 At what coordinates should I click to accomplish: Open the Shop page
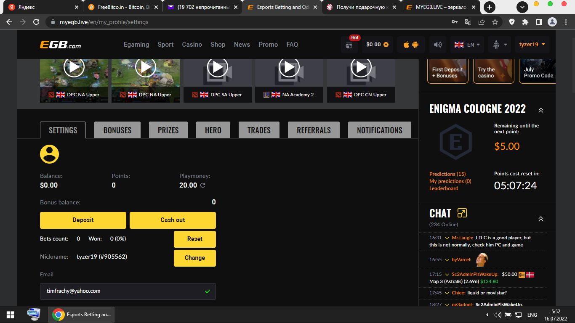click(x=218, y=45)
